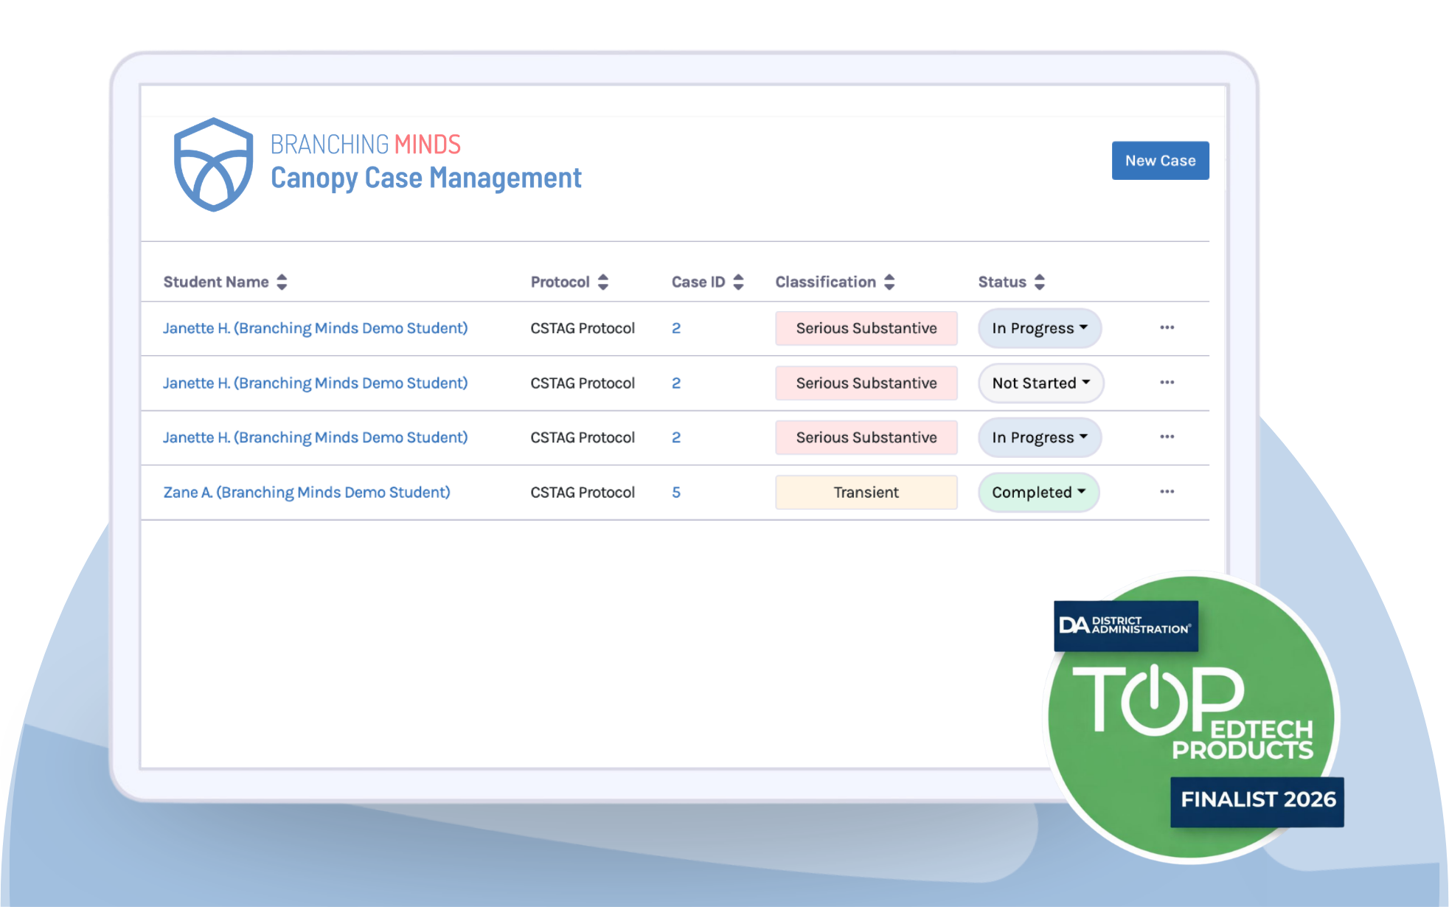The height and width of the screenshot is (907, 1449).
Task: Click the BRANCHING MINDS brand text
Action: click(x=366, y=144)
